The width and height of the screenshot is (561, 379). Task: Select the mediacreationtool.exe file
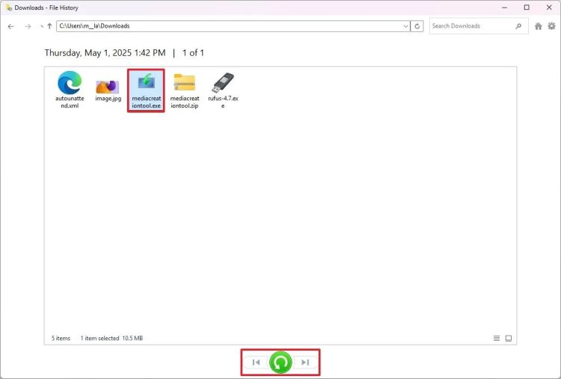click(146, 90)
